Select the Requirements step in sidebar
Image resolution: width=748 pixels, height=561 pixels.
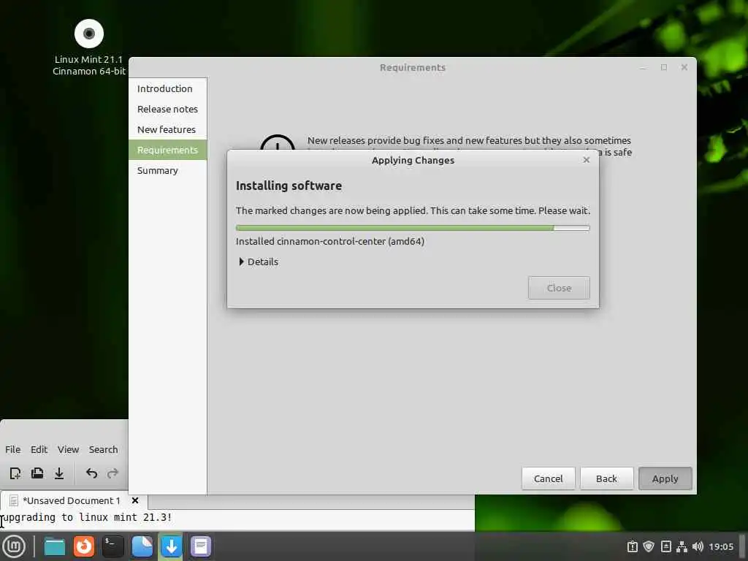point(167,150)
